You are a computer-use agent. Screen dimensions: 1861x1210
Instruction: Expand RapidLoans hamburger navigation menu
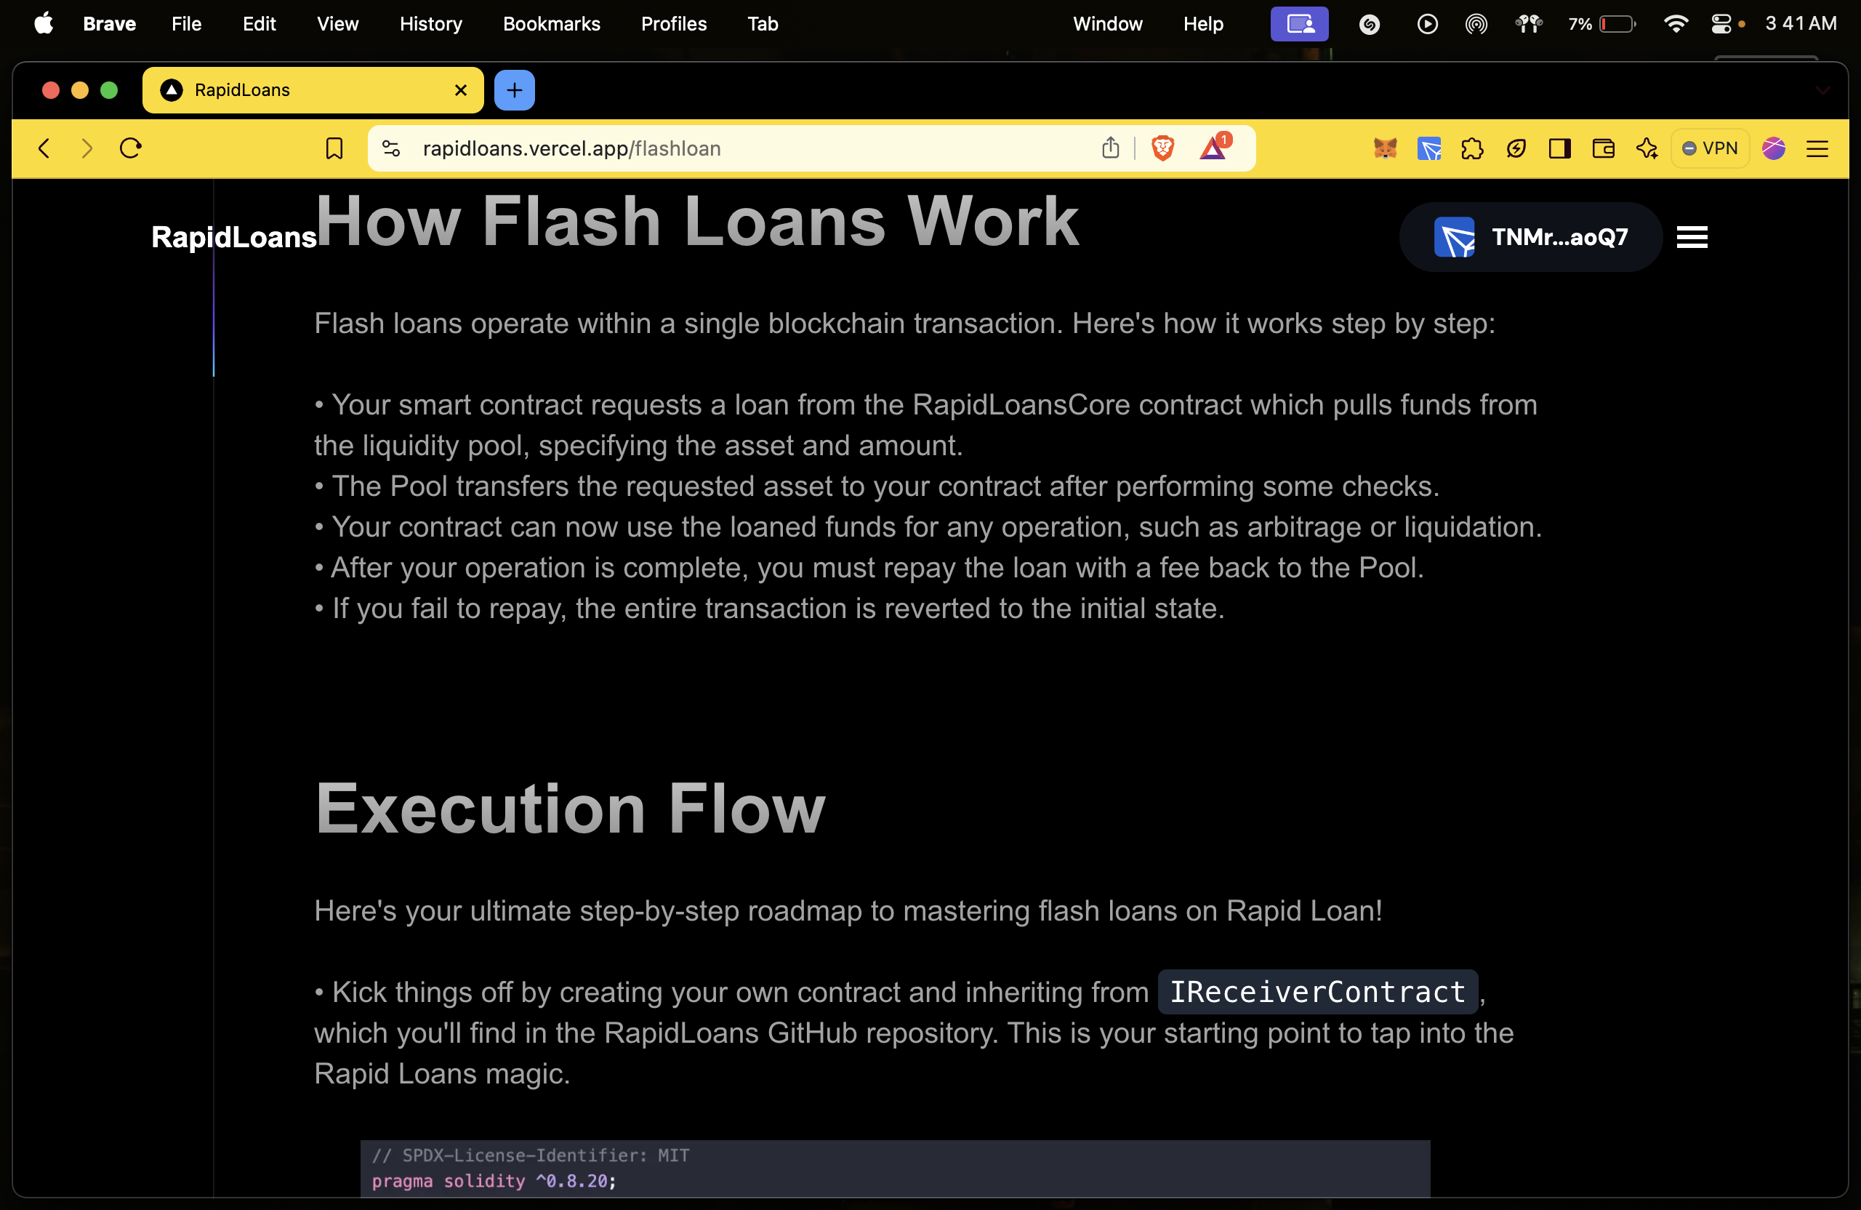pyautogui.click(x=1692, y=237)
